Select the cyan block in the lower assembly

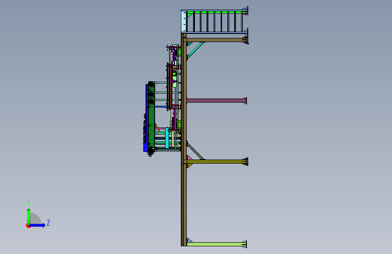[x=167, y=138]
